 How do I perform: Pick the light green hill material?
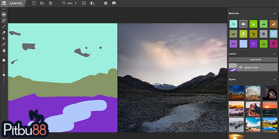[x=264, y=24]
